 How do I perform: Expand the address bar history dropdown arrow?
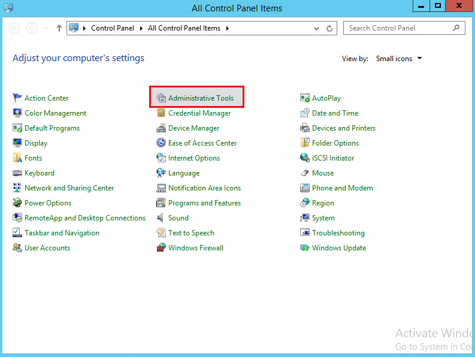[316, 29]
